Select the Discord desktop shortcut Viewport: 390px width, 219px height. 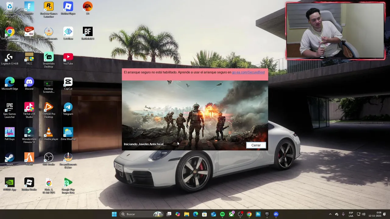click(29, 84)
